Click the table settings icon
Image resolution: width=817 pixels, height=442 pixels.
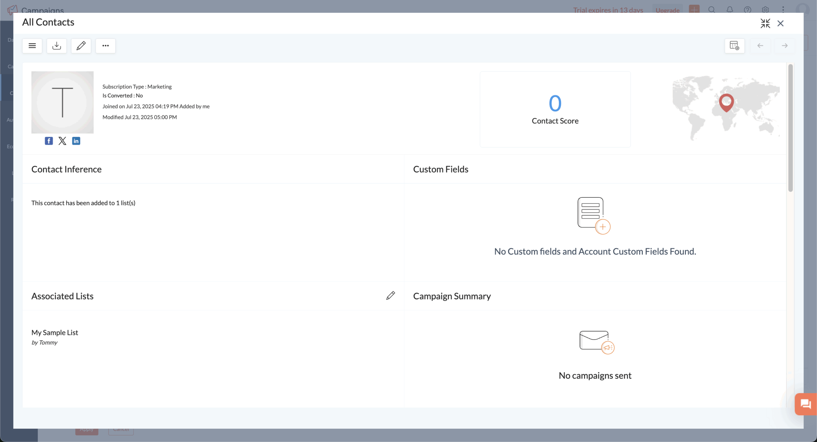point(734,46)
